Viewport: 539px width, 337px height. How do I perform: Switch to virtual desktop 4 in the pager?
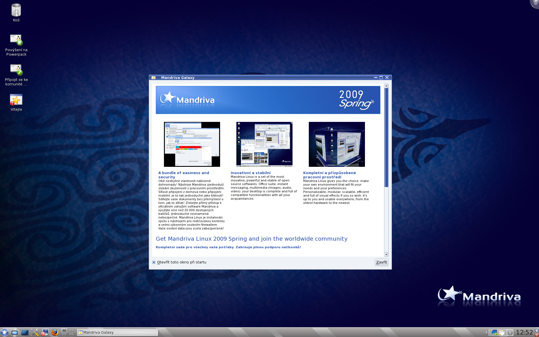pos(71,335)
